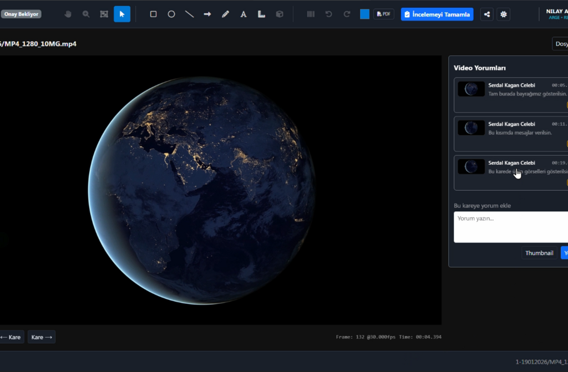Viewport: 568px width, 372px height.
Task: Choose the arrow annotation tool
Action: pos(207,14)
